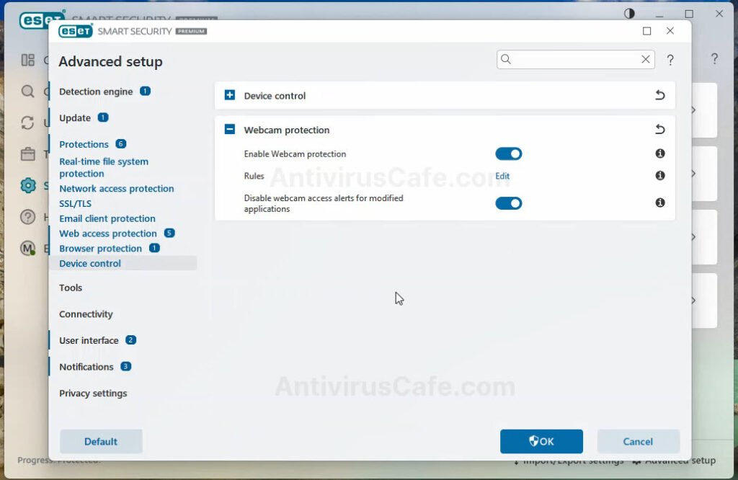Open Web access protection settings

coord(108,234)
